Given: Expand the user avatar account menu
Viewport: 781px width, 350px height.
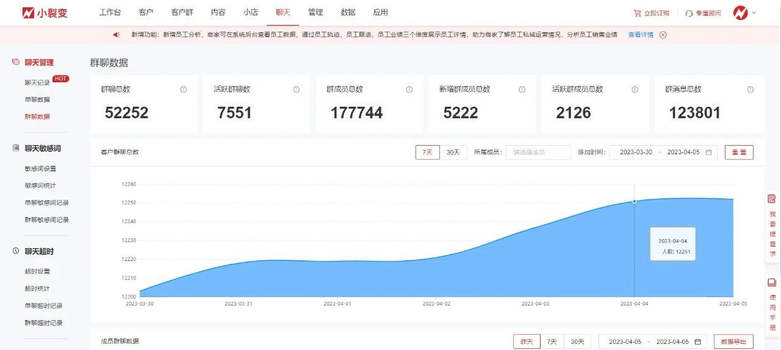Looking at the screenshot, I should tap(744, 13).
